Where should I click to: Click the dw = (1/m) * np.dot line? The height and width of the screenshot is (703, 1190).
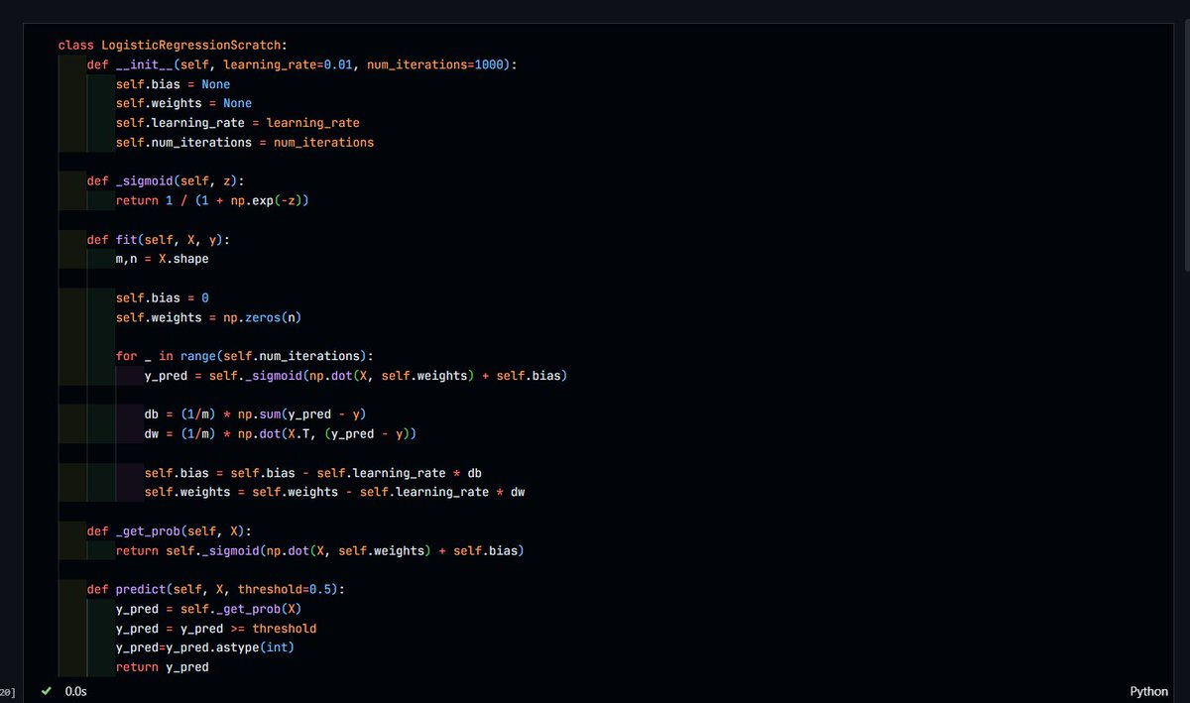[281, 433]
